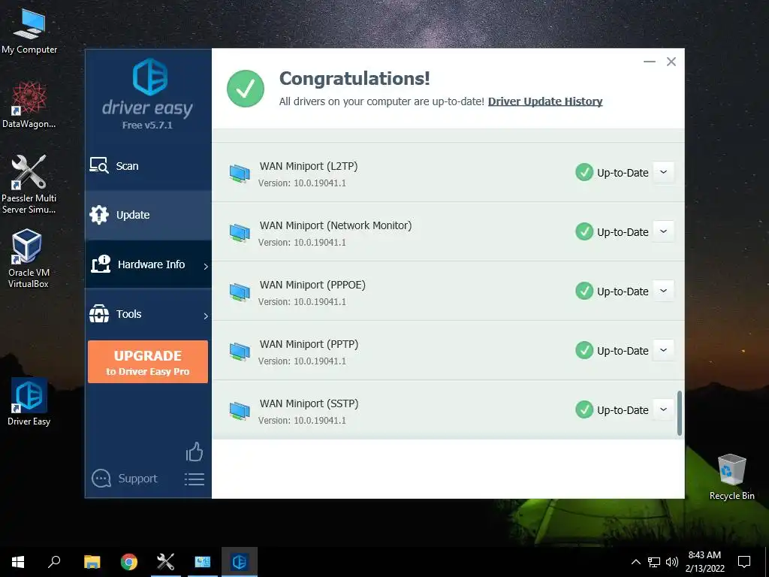Expand Tools submenu chevron
769x577 pixels.
pyautogui.click(x=206, y=316)
